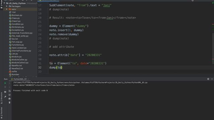Screen dimensions: 214x120
Task: Open the Structure tool window tab
Action: point(1,98)
